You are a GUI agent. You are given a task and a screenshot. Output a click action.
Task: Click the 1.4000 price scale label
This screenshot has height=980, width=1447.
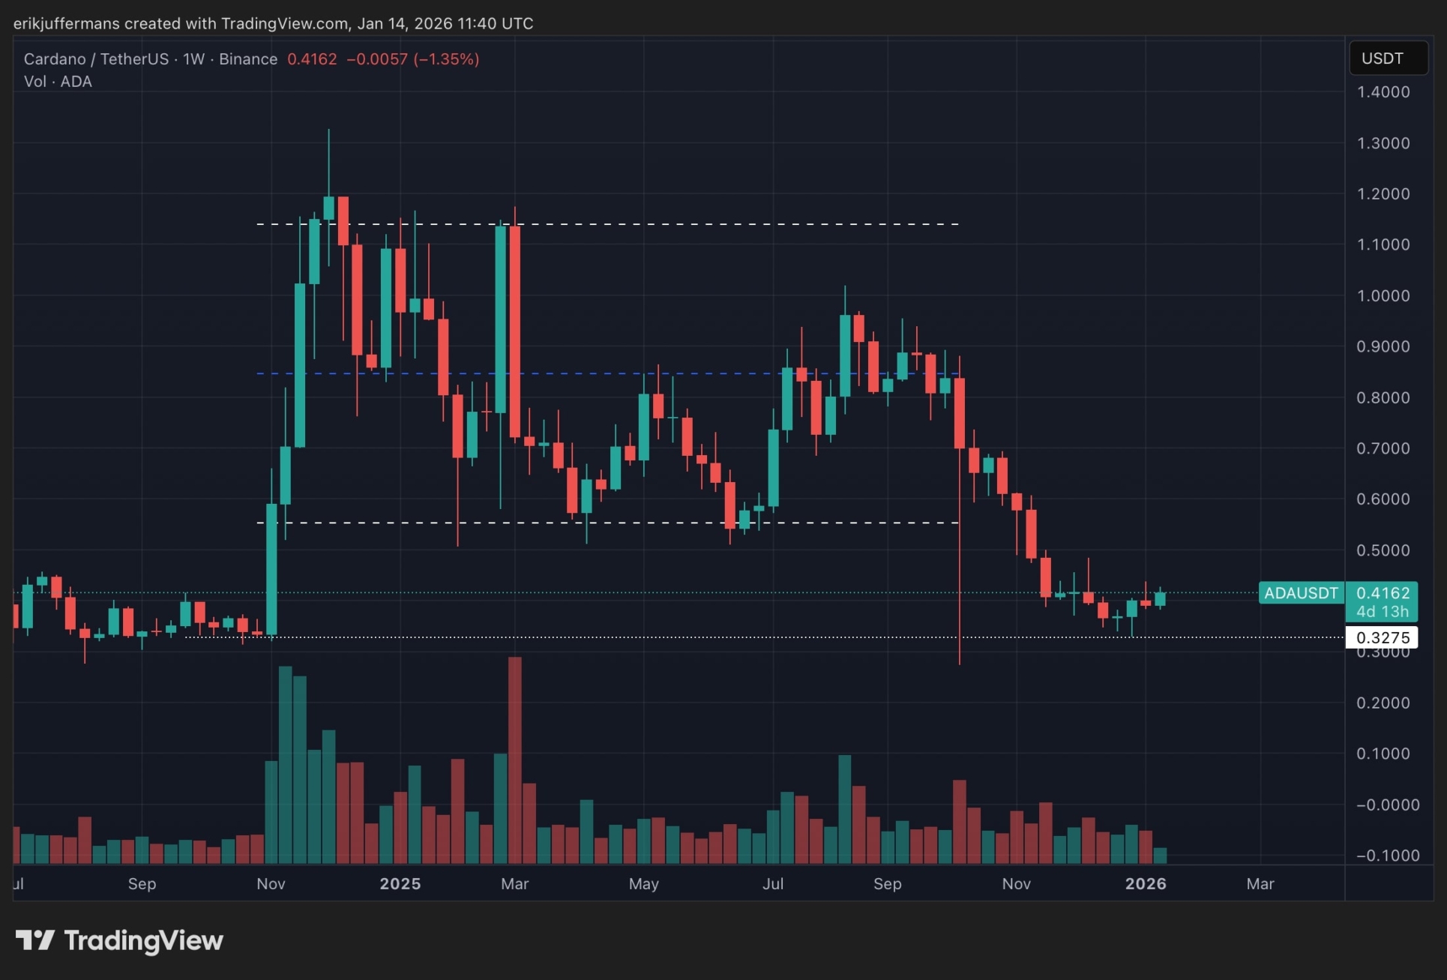[x=1383, y=92]
